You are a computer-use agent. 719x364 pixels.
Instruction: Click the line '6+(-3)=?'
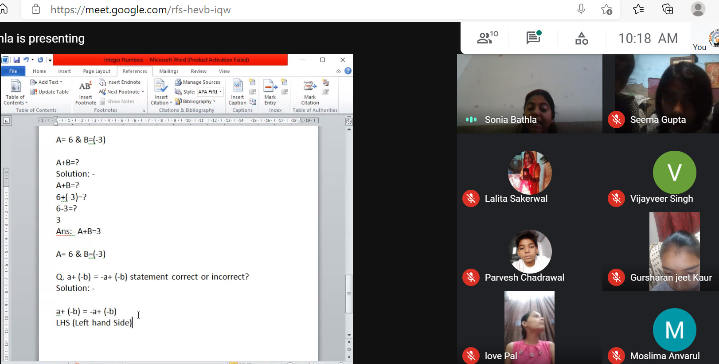pyautogui.click(x=71, y=197)
